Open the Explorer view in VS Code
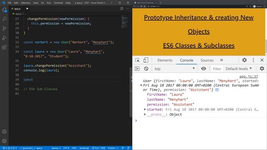The image size is (267, 150). [4, 10]
